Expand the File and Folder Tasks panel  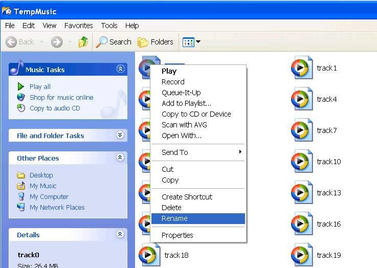click(x=120, y=135)
